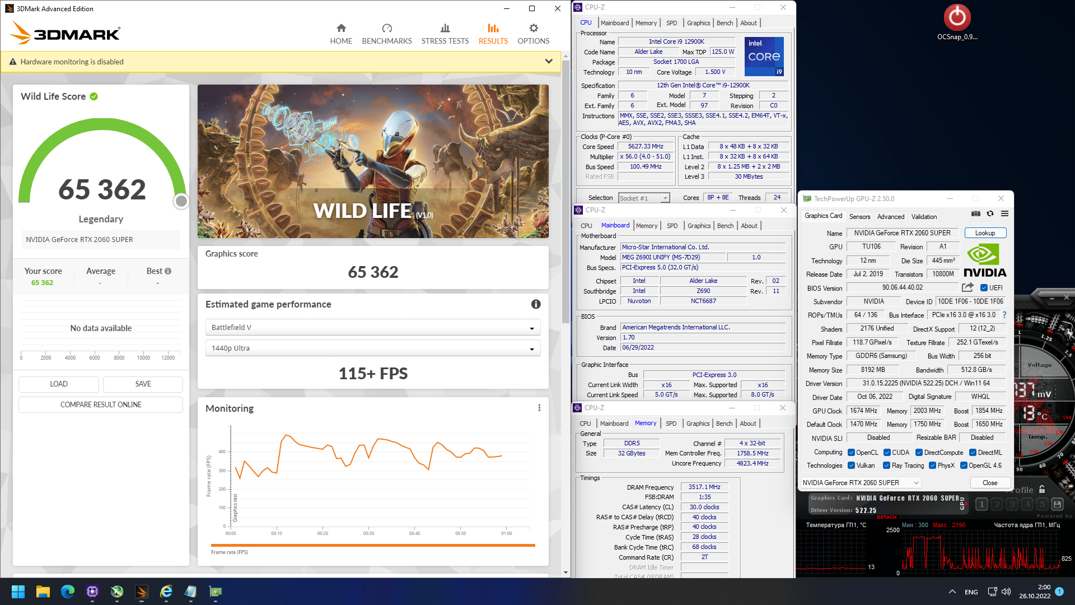Click the Multiplier value field in CPU-Z

646,157
